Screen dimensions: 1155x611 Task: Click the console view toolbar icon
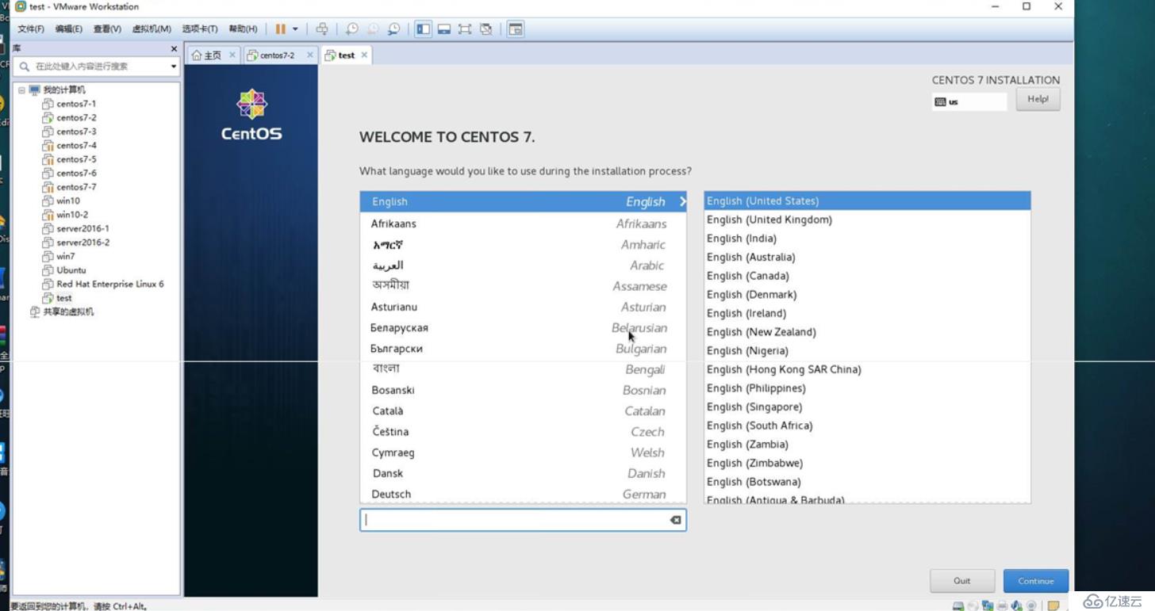(516, 29)
